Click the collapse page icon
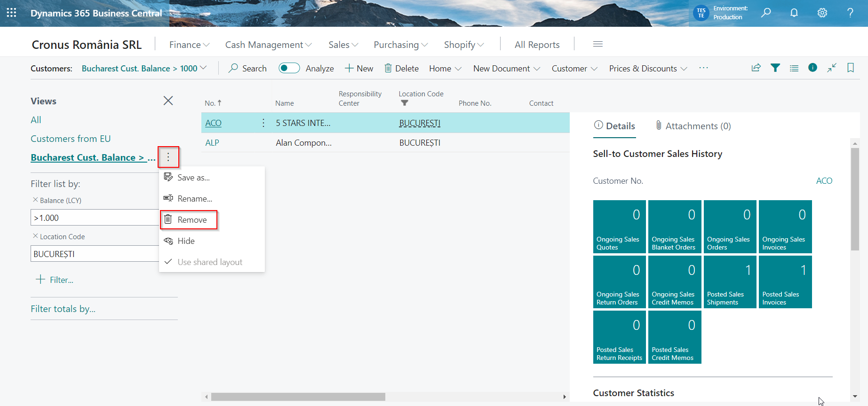This screenshot has width=868, height=406. (832, 68)
